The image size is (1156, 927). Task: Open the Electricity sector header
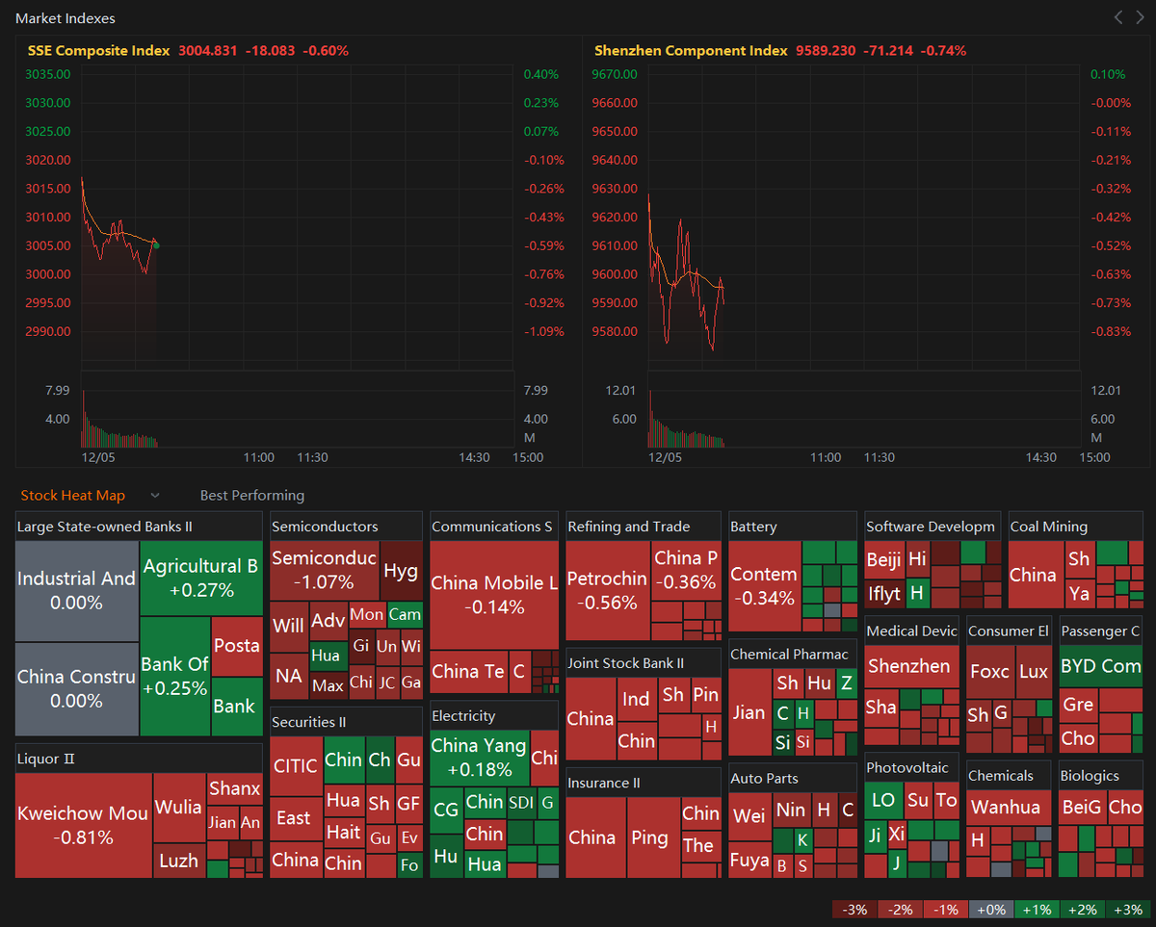493,716
